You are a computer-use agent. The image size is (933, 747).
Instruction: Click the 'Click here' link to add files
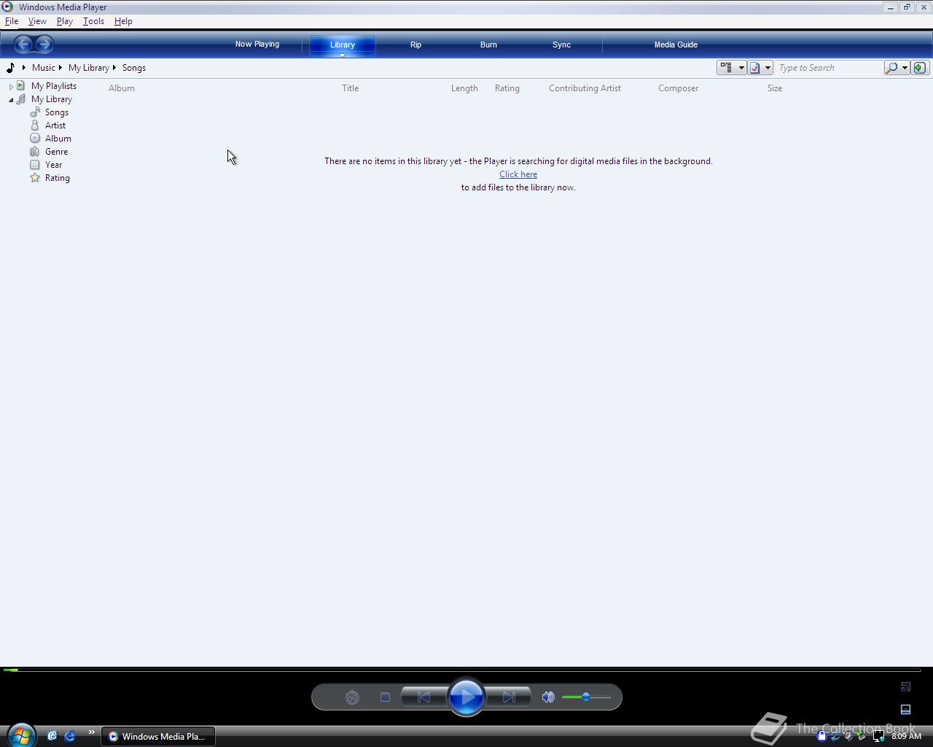click(518, 174)
